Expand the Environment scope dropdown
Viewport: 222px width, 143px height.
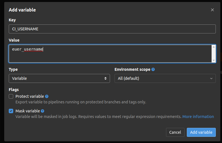tap(165, 78)
